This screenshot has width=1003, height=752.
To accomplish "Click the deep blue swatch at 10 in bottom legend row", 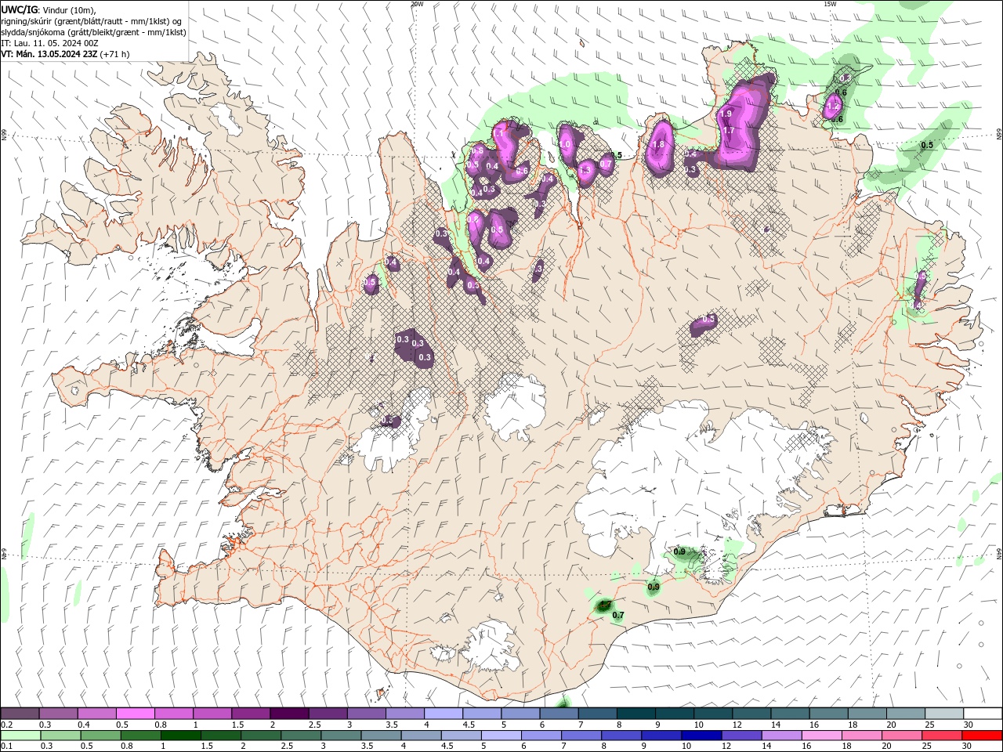I will click(701, 736).
